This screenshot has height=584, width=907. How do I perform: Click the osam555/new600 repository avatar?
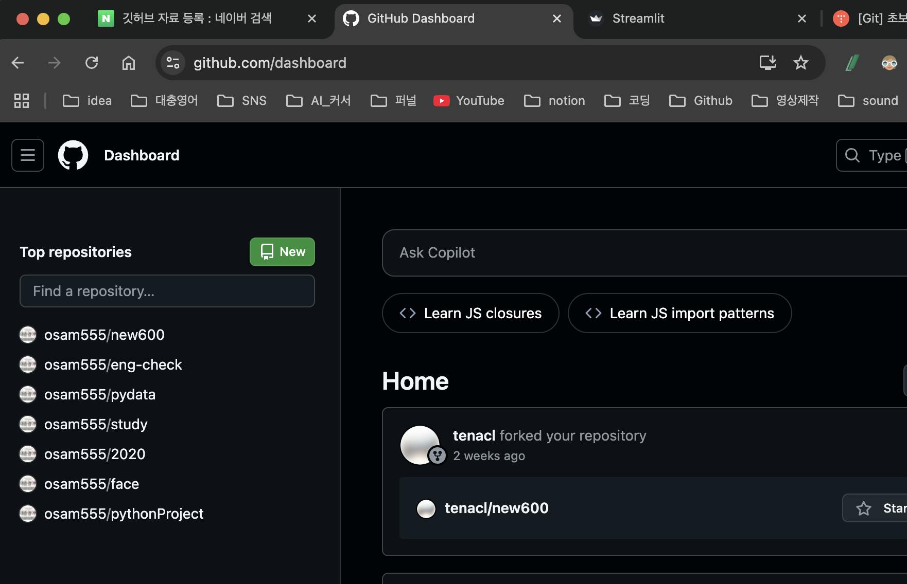tap(28, 335)
